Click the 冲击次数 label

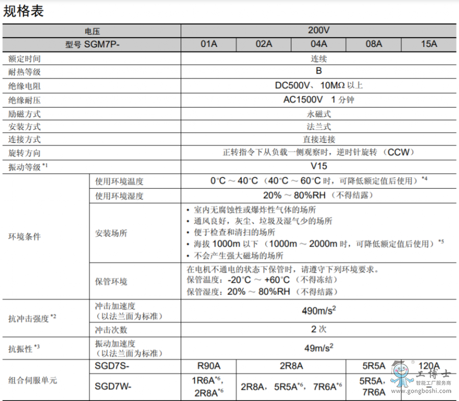pos(111,330)
